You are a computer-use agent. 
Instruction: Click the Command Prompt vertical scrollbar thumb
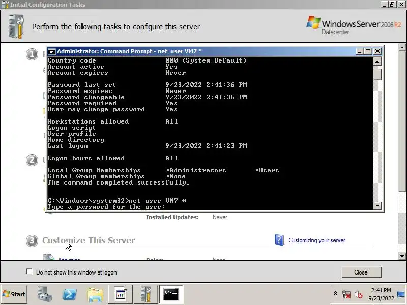click(377, 74)
